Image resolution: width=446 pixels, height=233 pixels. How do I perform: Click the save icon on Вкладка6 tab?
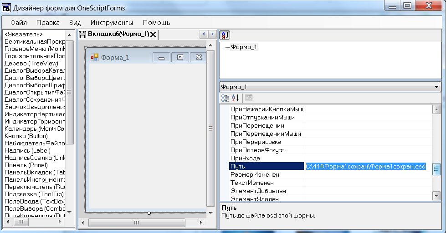83,35
